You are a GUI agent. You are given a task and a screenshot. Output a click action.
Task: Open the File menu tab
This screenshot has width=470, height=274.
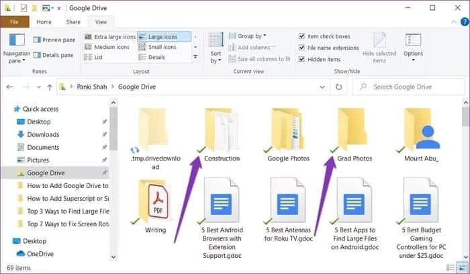pos(15,22)
